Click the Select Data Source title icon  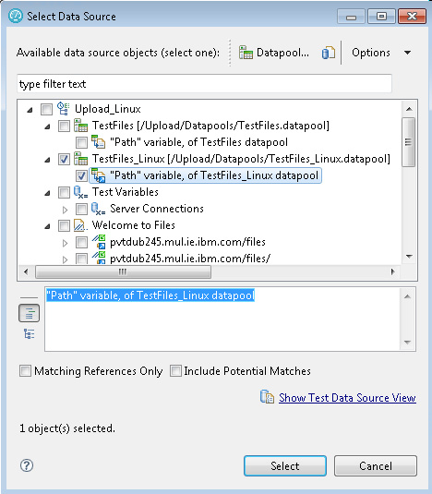click(16, 16)
